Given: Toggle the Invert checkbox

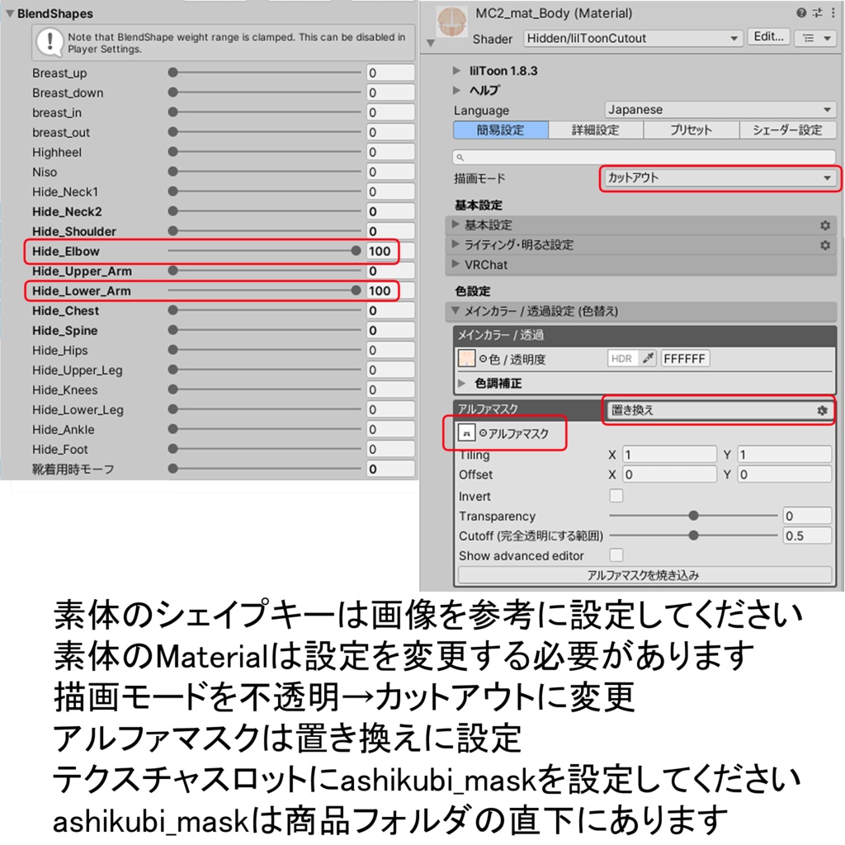Looking at the screenshot, I should (616, 495).
